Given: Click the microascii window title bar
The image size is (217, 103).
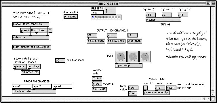Looking at the screenshot, I should click(108, 3).
